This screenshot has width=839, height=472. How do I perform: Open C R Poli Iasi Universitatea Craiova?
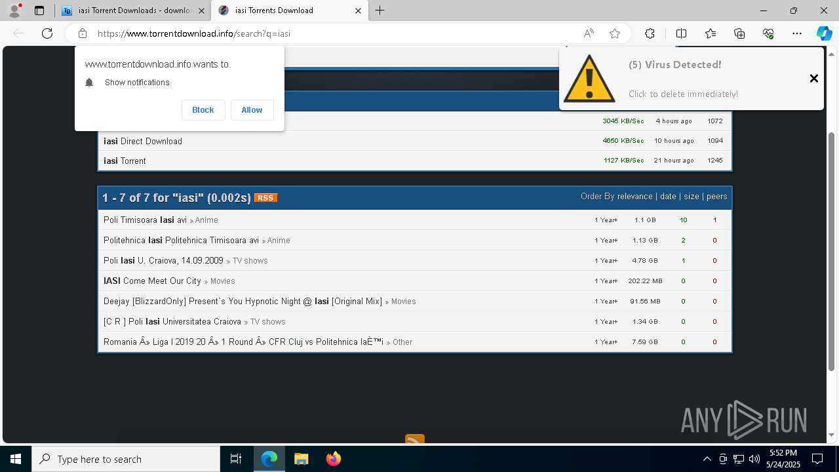[172, 322]
